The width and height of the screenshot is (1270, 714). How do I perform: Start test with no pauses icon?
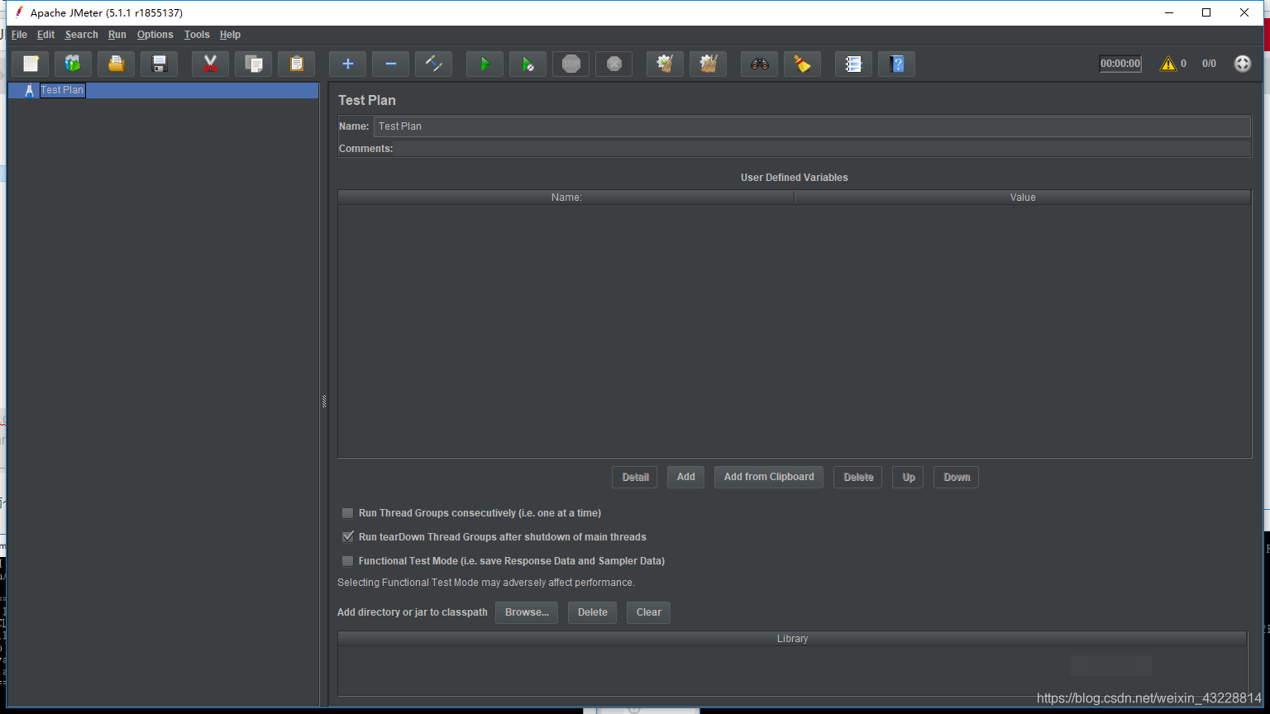coord(528,64)
